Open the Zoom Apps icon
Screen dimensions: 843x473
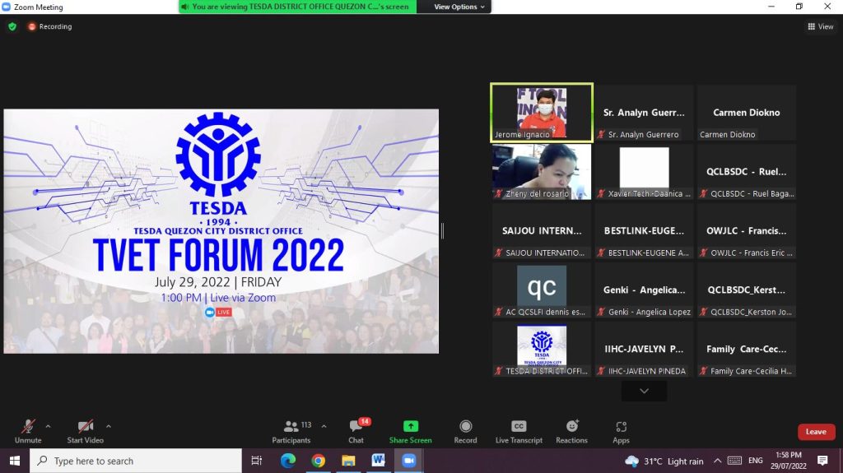(622, 426)
